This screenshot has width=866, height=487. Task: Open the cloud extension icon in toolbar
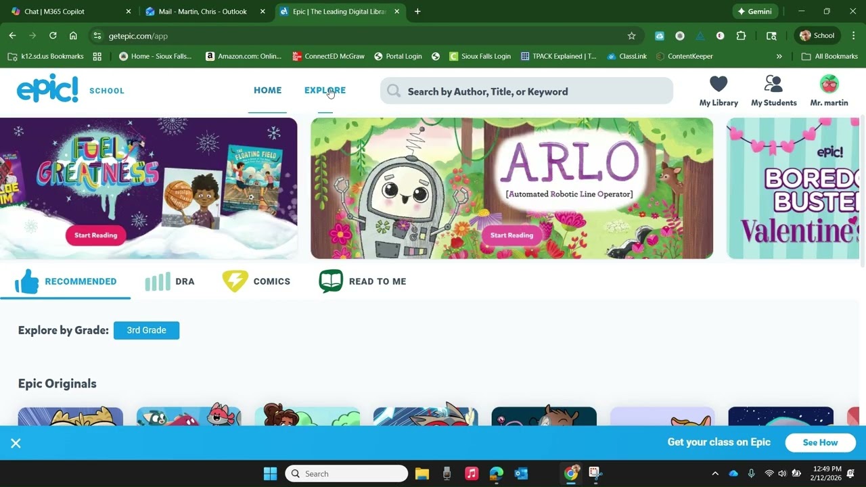pos(660,36)
